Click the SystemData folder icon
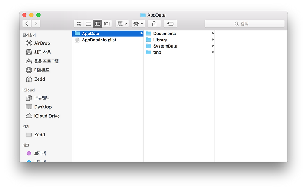This screenshot has width=307, height=190. click(149, 46)
